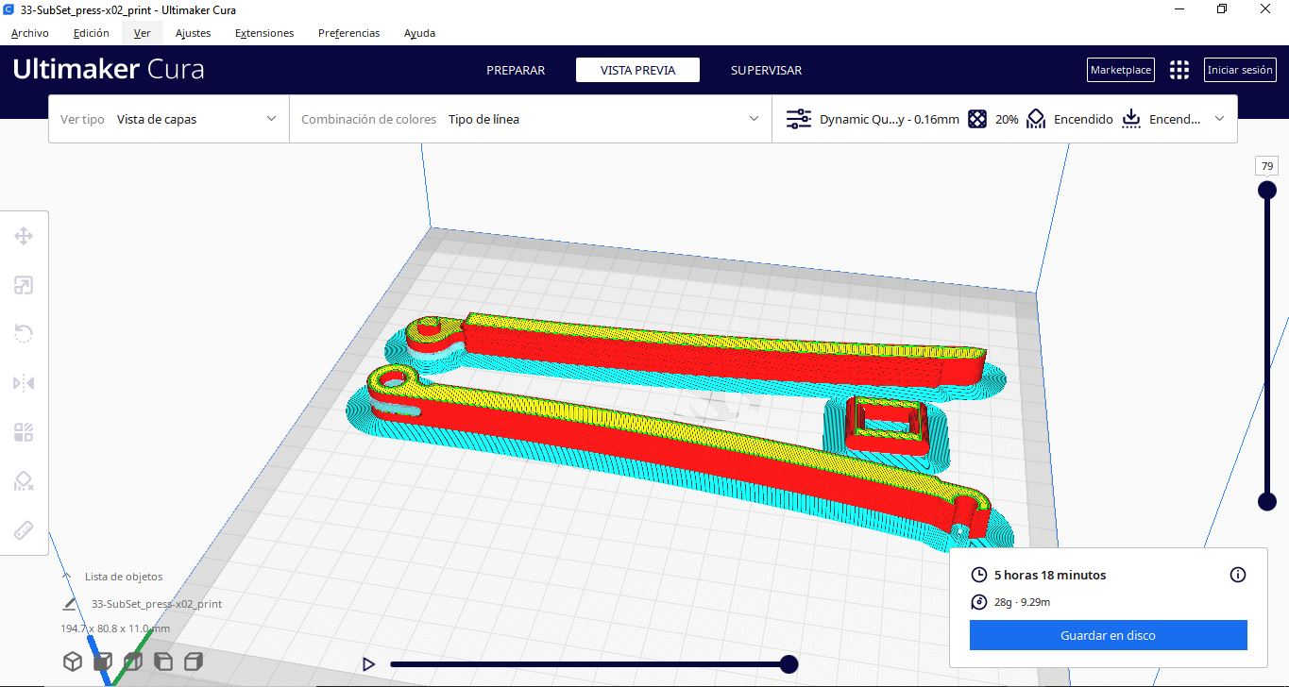Select the Scale tool in left toolbar
Viewport: 1289px width, 687px height.
(24, 285)
